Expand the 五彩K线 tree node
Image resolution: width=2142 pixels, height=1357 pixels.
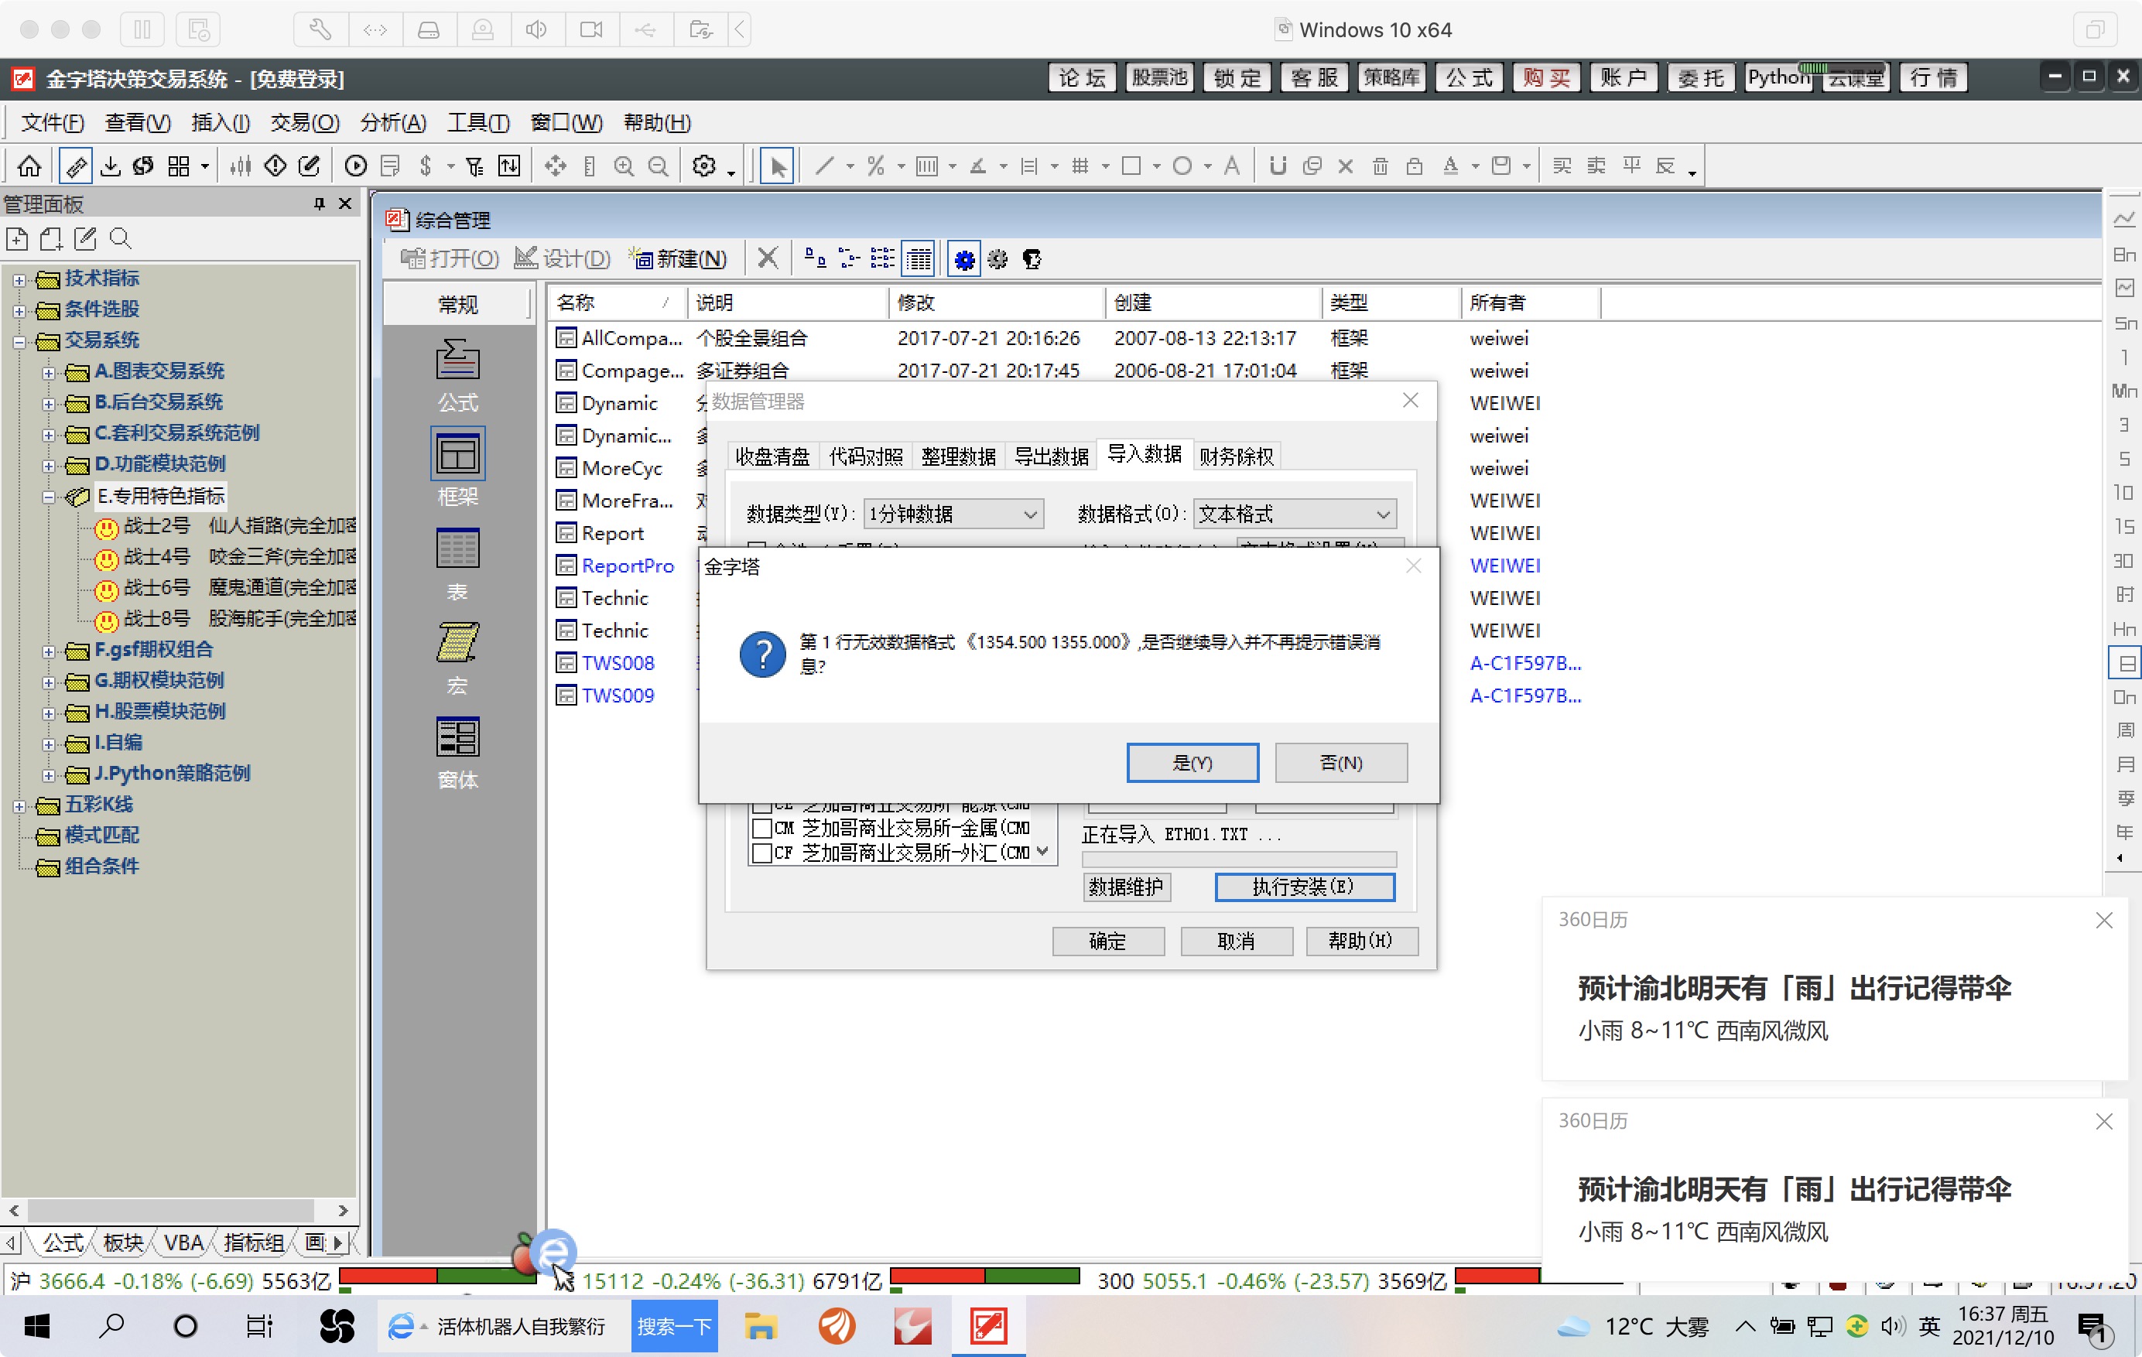[x=19, y=805]
